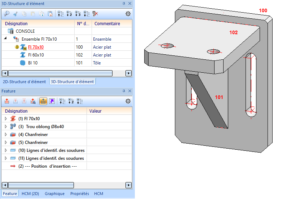Click second greyed feature icon in Feature toolbar
Viewport: 300px width, 199px height.
(16, 101)
